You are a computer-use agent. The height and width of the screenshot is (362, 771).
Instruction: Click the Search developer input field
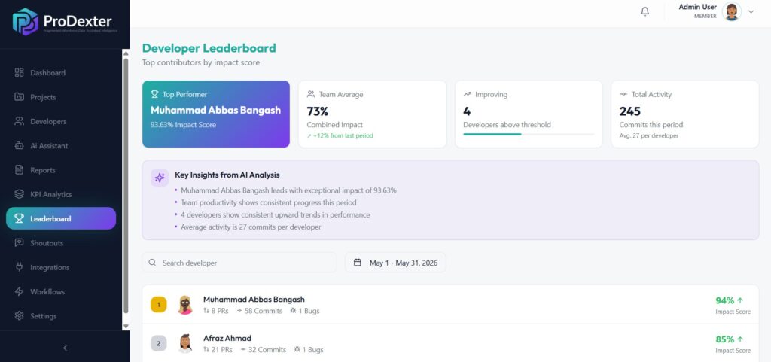tap(239, 263)
